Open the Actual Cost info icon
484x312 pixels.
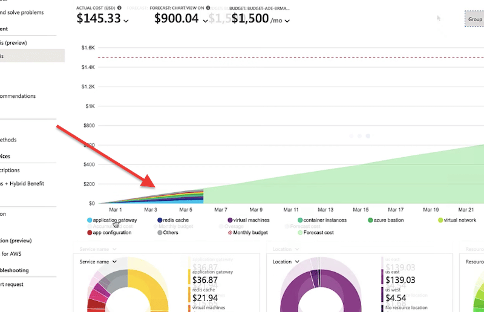click(119, 8)
